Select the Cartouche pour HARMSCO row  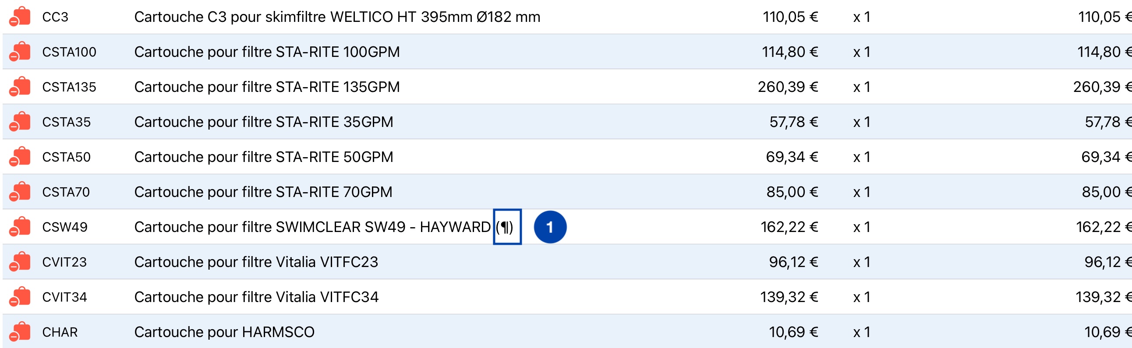pyautogui.click(x=566, y=332)
